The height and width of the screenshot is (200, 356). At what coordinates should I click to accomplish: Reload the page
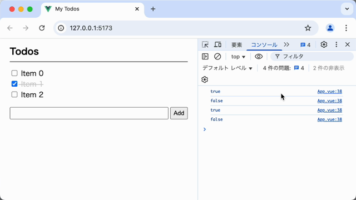[42, 28]
